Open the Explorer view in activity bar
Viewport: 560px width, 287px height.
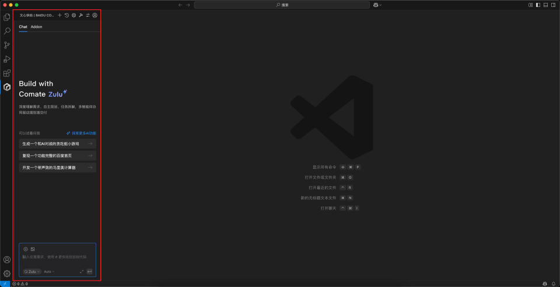pos(7,17)
